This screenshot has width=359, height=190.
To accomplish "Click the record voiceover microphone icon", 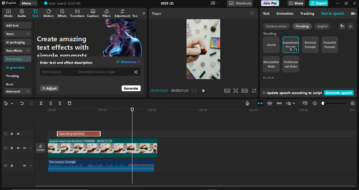I will point(247,103).
